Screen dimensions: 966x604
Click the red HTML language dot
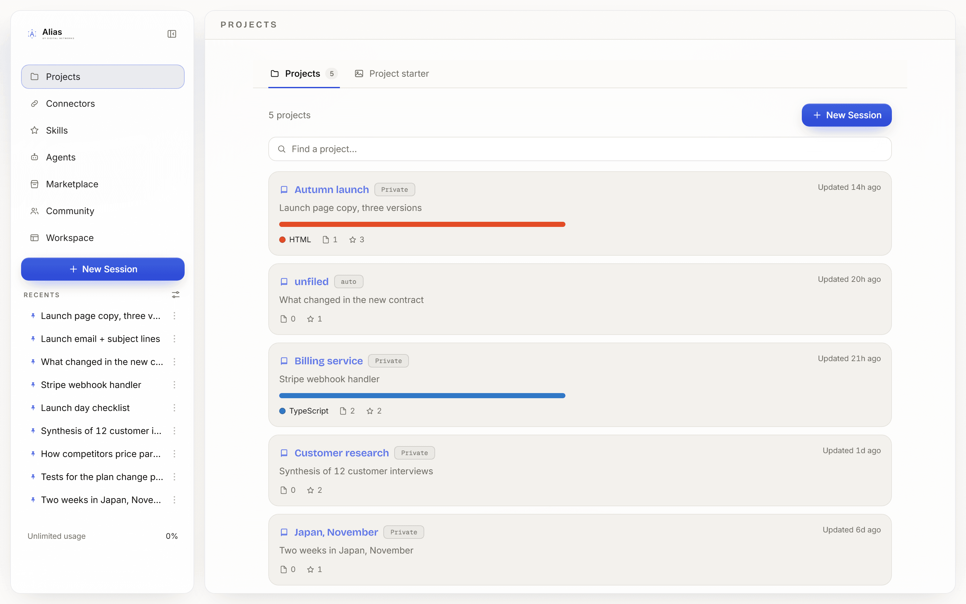(282, 240)
